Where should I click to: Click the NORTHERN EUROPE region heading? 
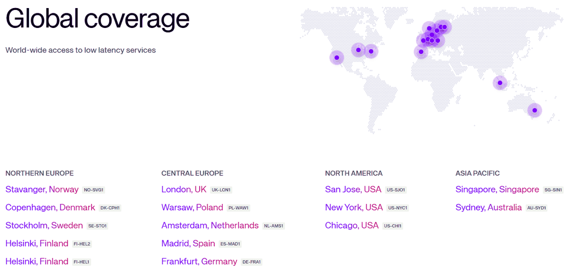coord(39,173)
